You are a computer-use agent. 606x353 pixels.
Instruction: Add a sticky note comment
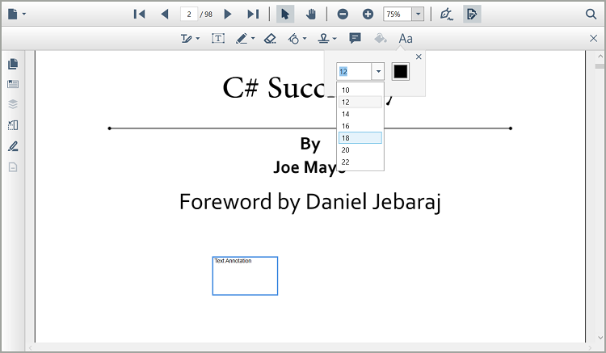tap(355, 38)
